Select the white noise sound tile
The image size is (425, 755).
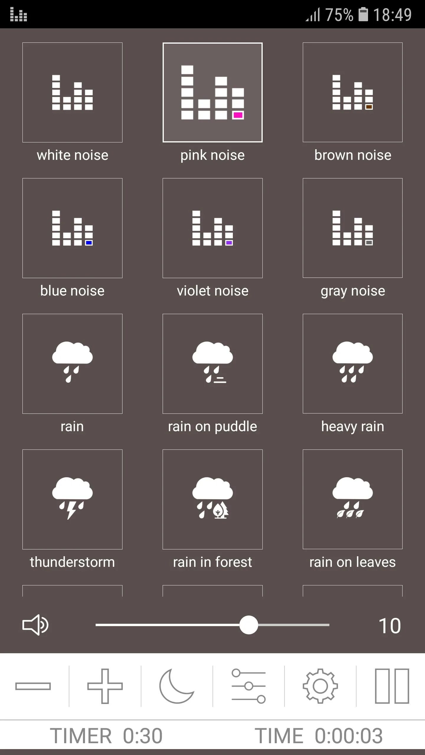(x=72, y=92)
